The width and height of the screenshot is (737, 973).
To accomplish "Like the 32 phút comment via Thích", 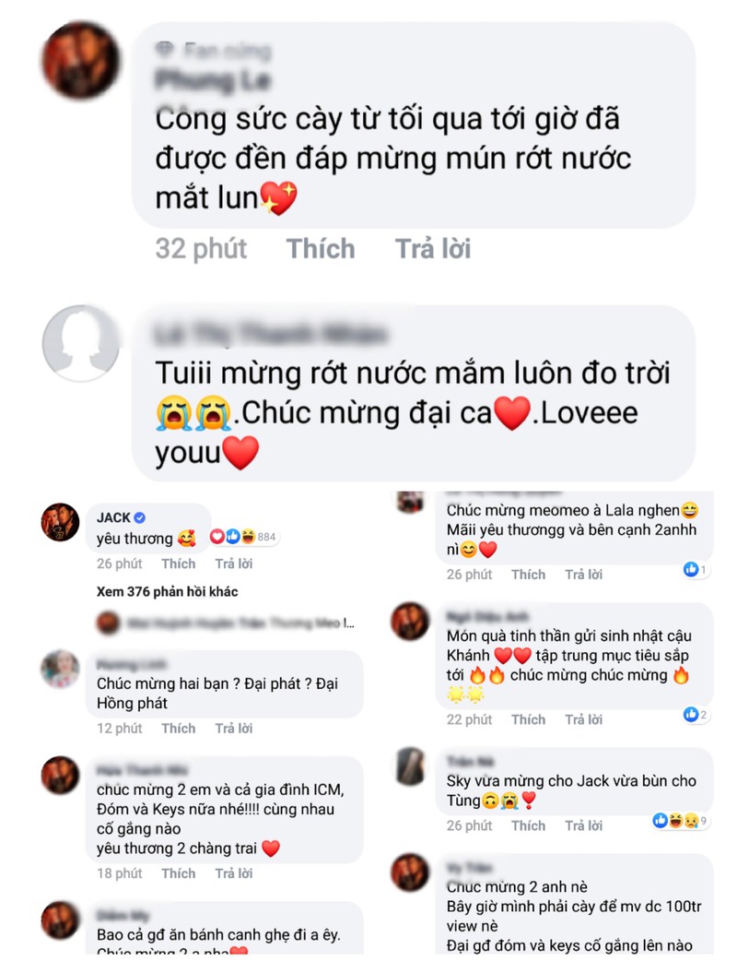I will click(321, 249).
